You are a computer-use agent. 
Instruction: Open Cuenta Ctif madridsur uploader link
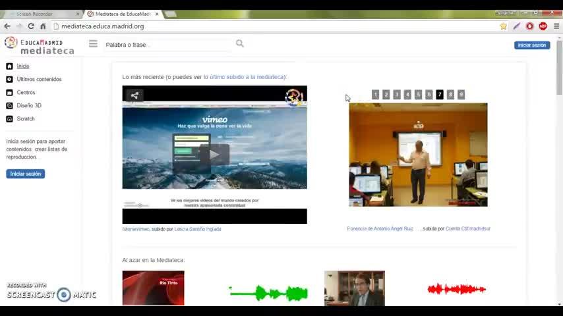[x=468, y=229]
